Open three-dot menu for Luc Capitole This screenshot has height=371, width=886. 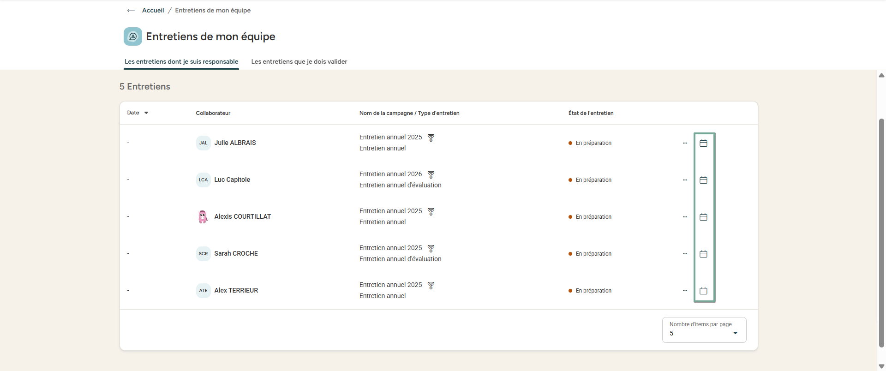[685, 180]
